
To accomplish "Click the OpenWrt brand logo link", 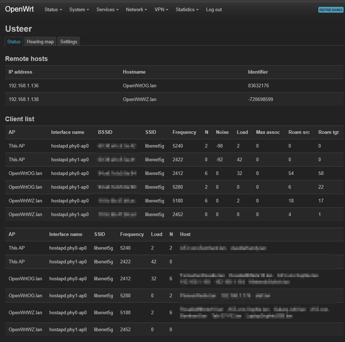I will coord(19,9).
